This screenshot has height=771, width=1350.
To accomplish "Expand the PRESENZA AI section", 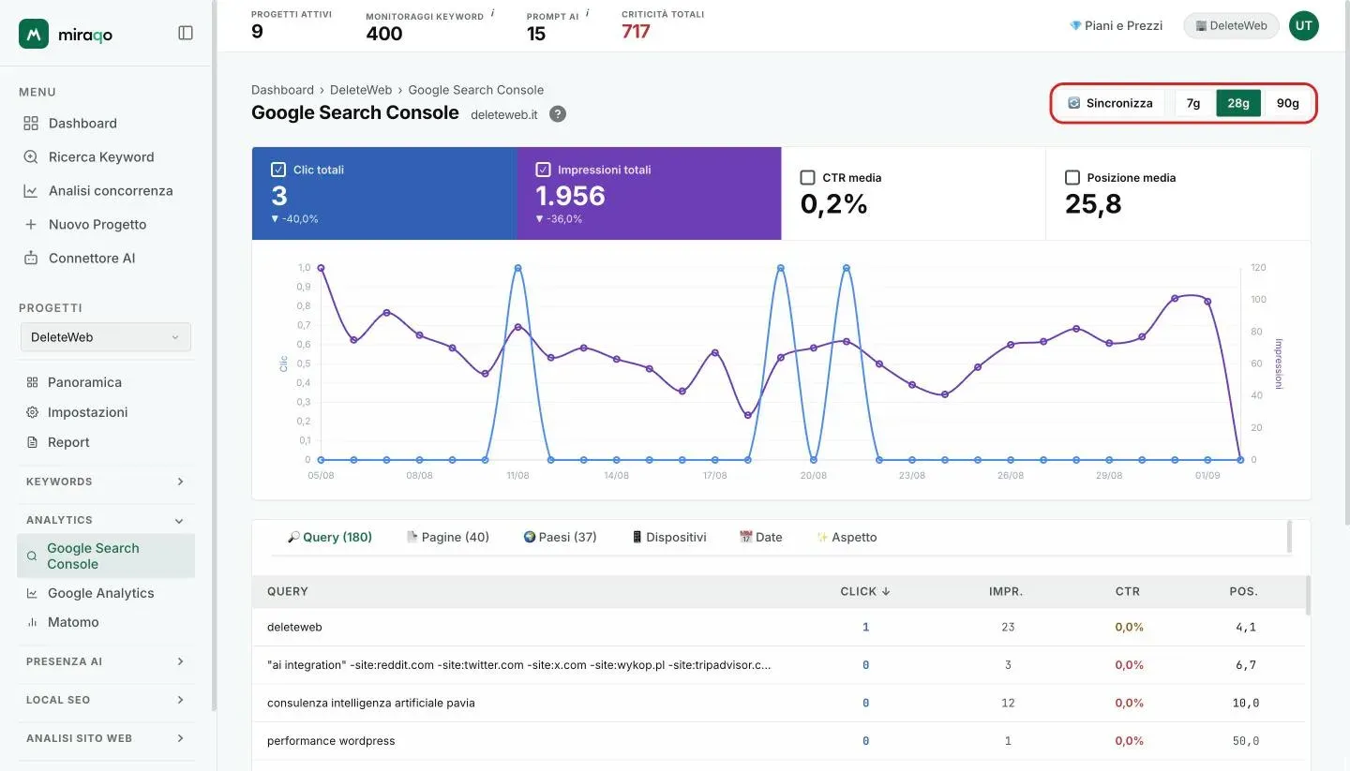I will tap(105, 661).
